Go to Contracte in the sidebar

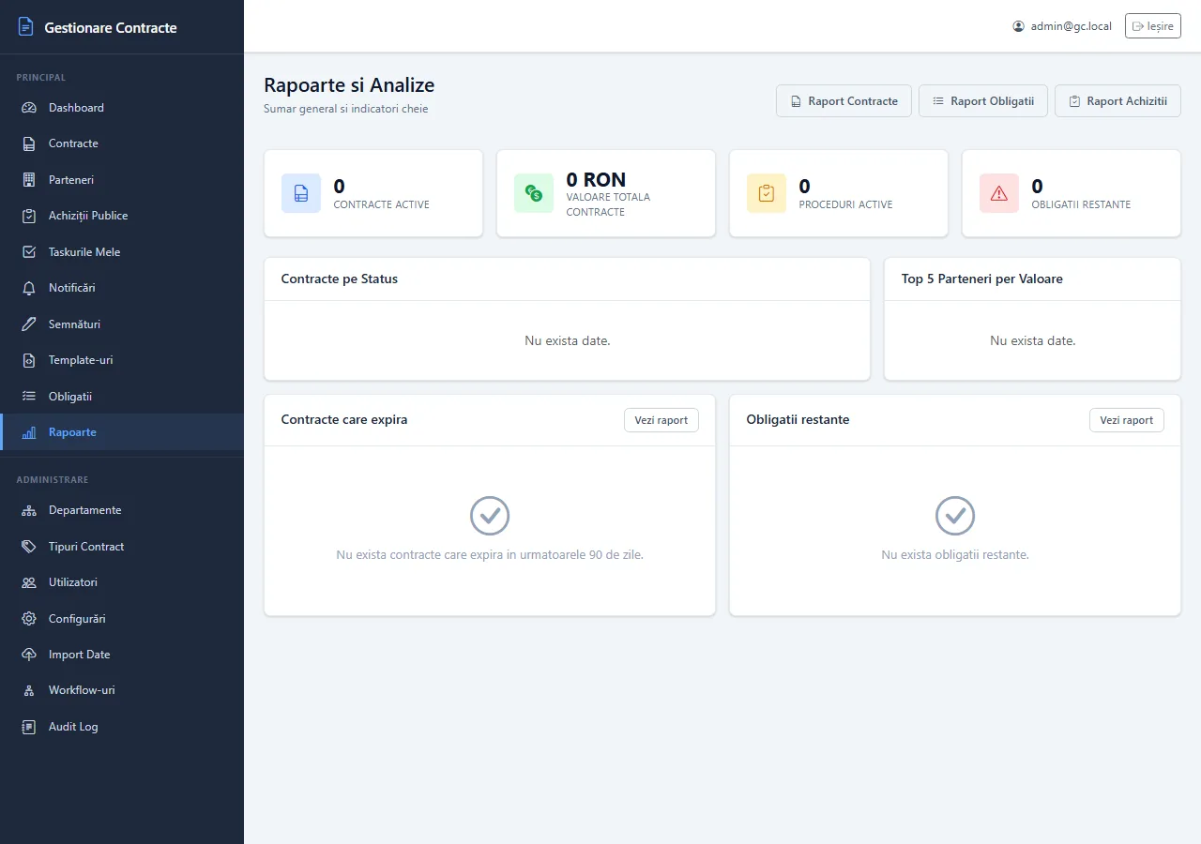122,143
